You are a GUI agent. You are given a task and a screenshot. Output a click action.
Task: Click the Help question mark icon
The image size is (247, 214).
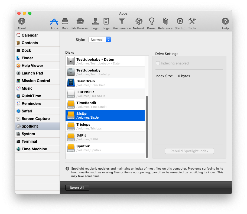coord(225,24)
